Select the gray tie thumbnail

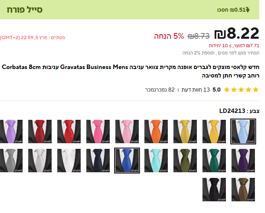pos(11,161)
